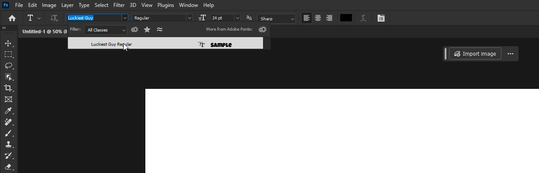Select the Frame tool

[x=8, y=99]
